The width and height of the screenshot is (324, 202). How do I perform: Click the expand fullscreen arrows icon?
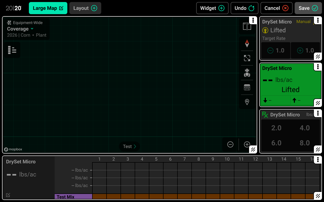coord(247,58)
